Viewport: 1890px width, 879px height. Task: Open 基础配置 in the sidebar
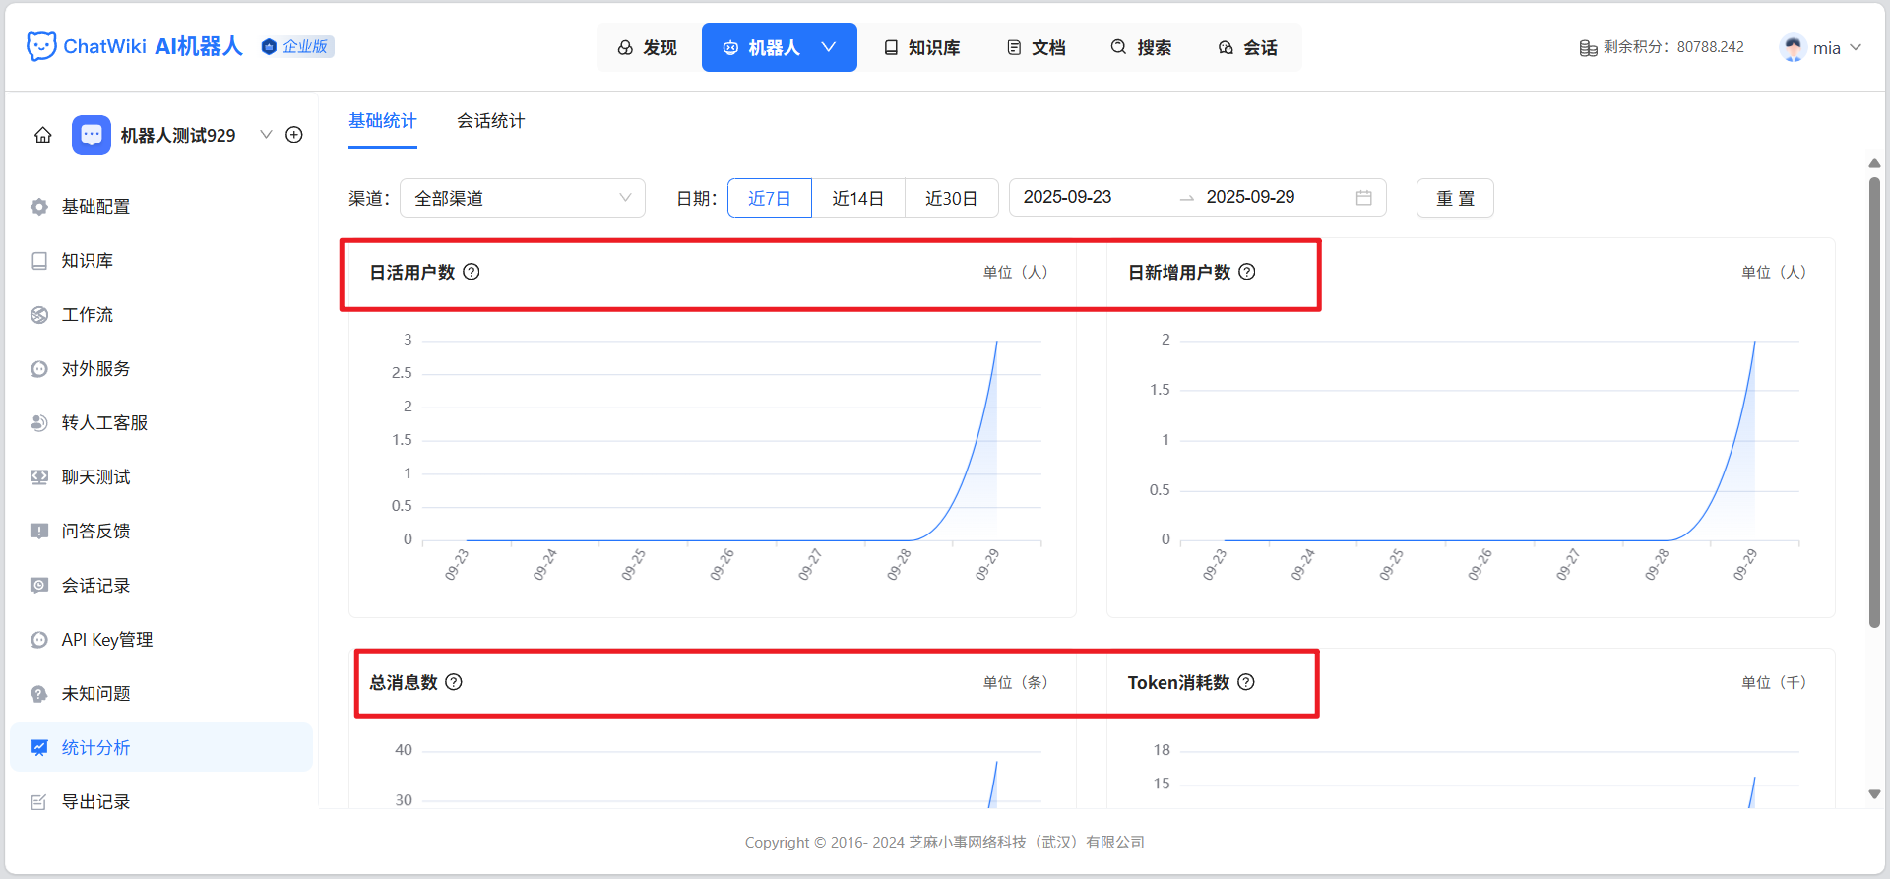click(161, 207)
